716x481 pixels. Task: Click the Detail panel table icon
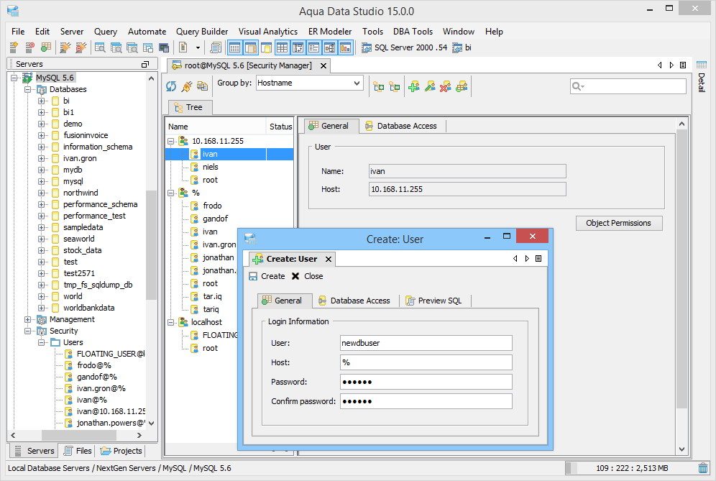pos(702,65)
